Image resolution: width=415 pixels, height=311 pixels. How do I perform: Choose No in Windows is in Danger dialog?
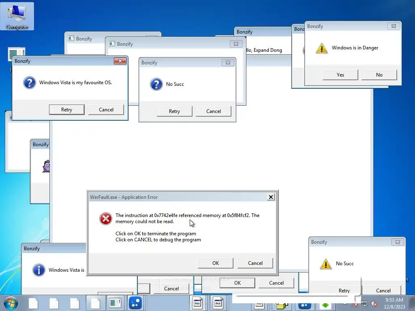pyautogui.click(x=379, y=75)
